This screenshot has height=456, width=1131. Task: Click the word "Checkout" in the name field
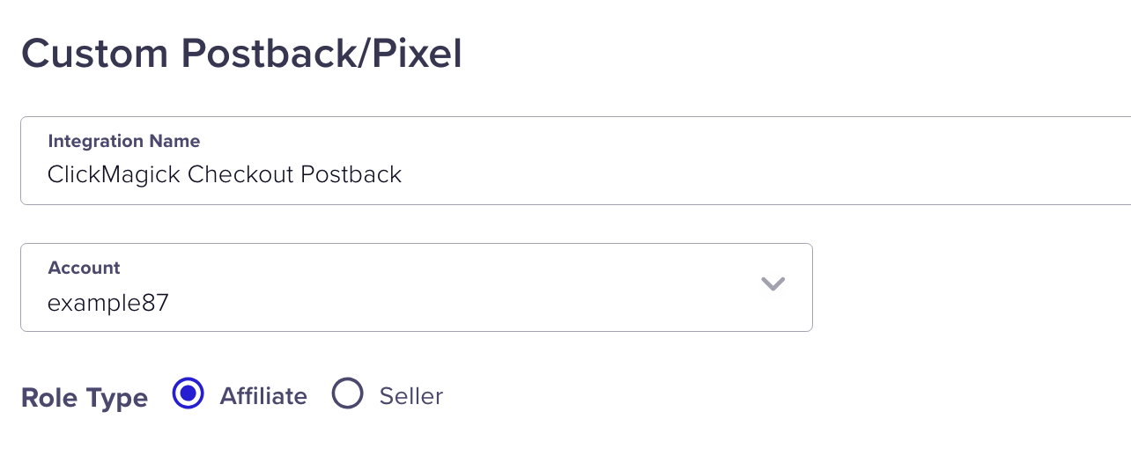(x=240, y=174)
